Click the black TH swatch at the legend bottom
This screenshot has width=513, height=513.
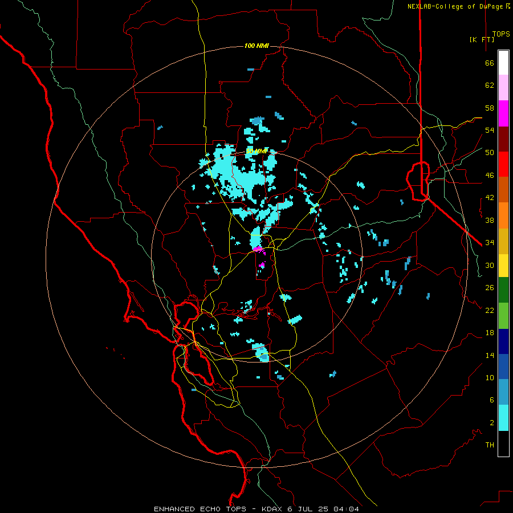[x=503, y=443]
